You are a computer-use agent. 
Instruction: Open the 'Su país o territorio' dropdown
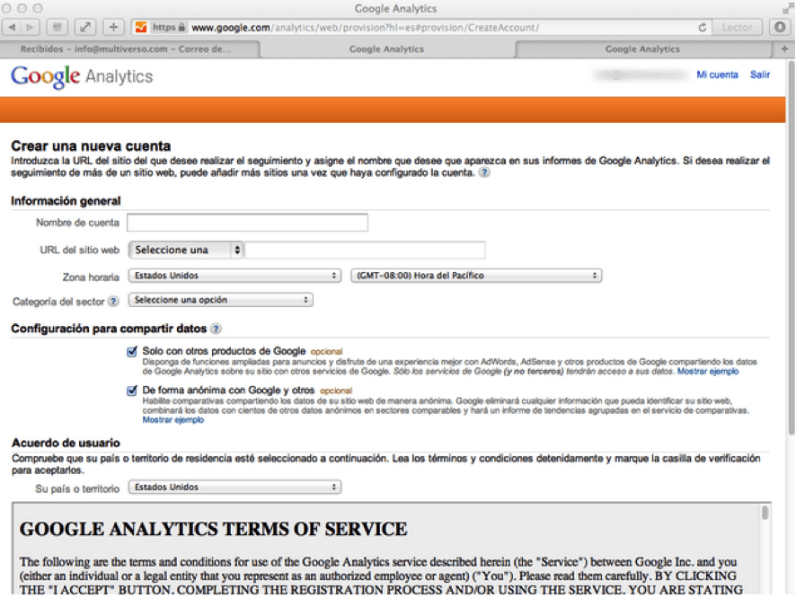pyautogui.click(x=234, y=488)
